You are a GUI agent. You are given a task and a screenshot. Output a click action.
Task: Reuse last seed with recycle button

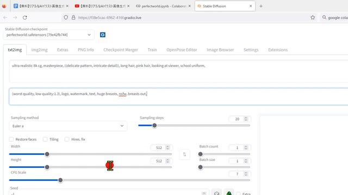[x=229, y=193]
